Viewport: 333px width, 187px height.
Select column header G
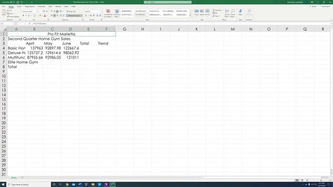124,29
